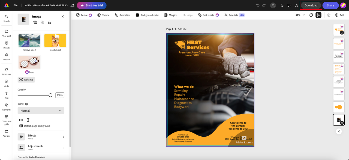This screenshot has width=349, height=160.
Task: Invite collaborators with person-plus icon
Action: pos(273,5)
